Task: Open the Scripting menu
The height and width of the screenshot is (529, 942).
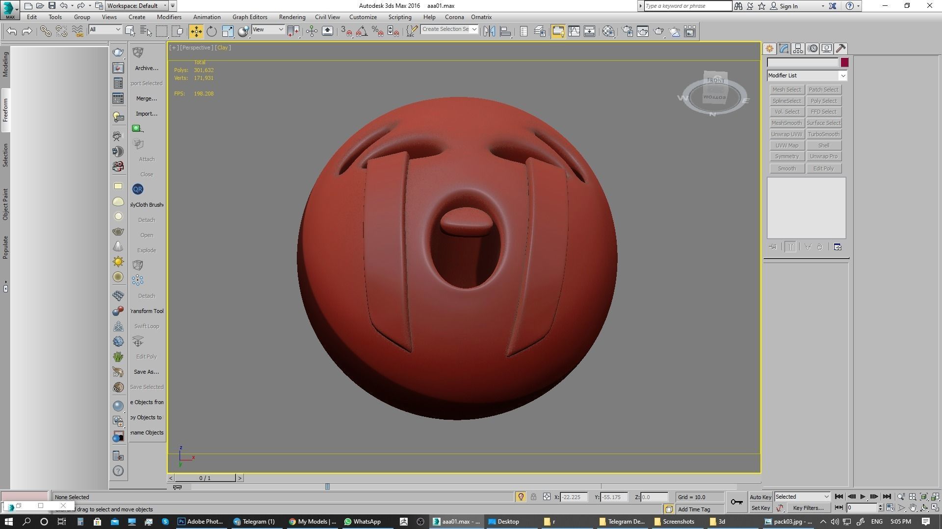Action: [400, 17]
